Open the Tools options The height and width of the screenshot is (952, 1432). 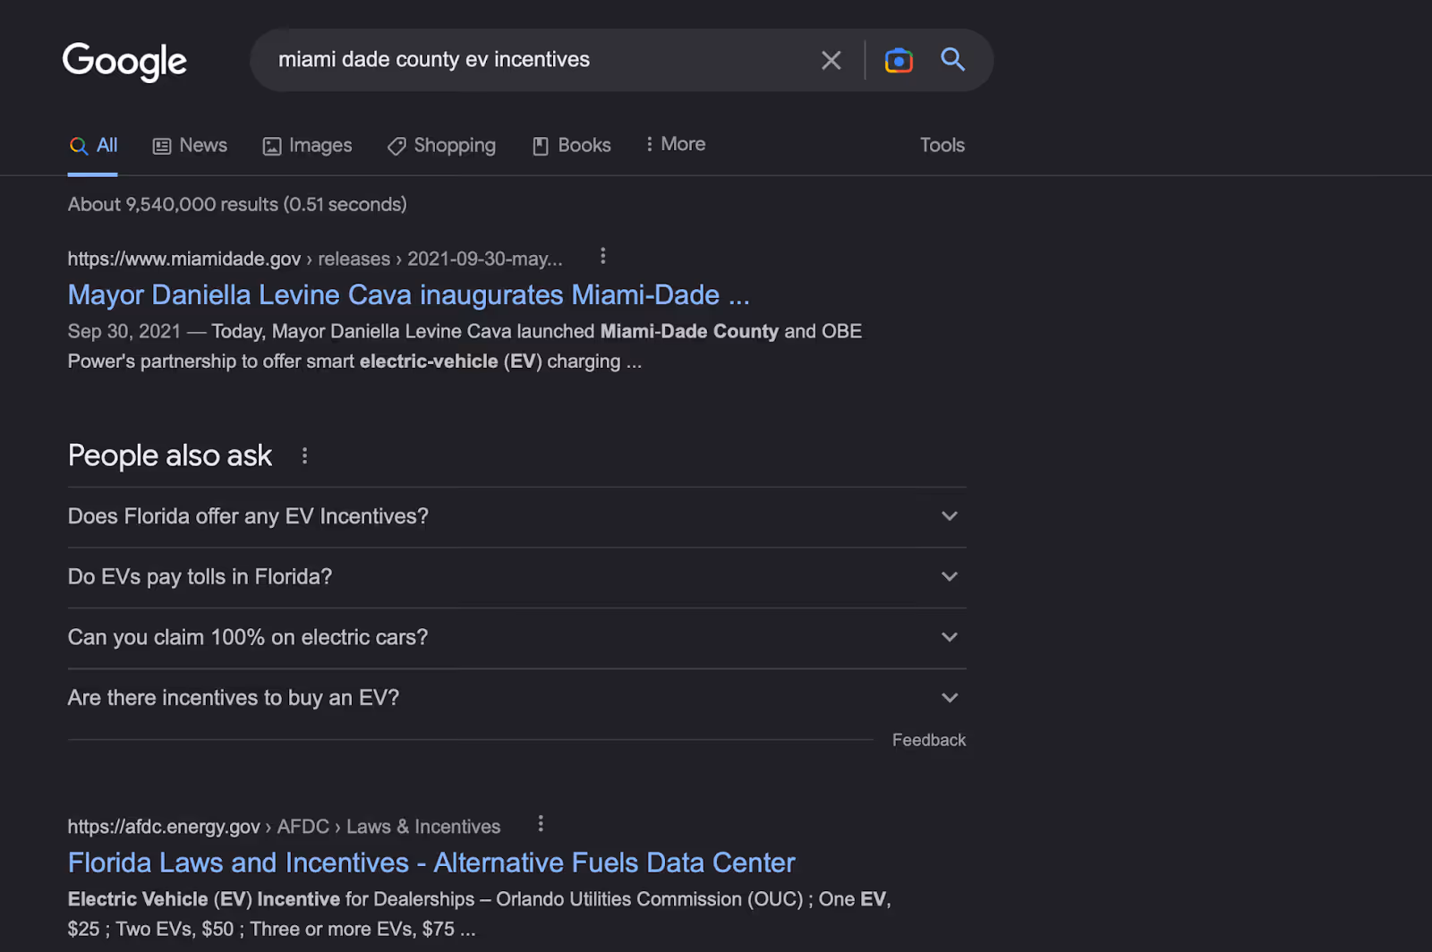point(942,145)
